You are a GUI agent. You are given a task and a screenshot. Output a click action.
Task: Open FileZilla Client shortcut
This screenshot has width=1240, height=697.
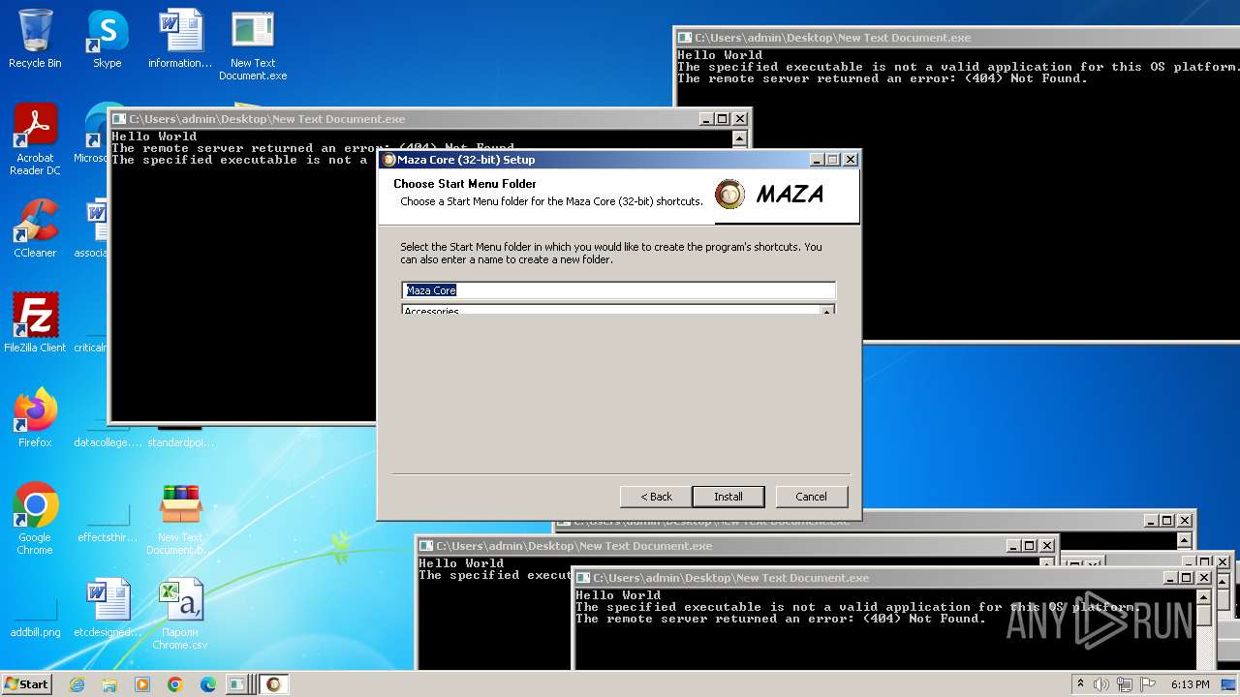(35, 322)
